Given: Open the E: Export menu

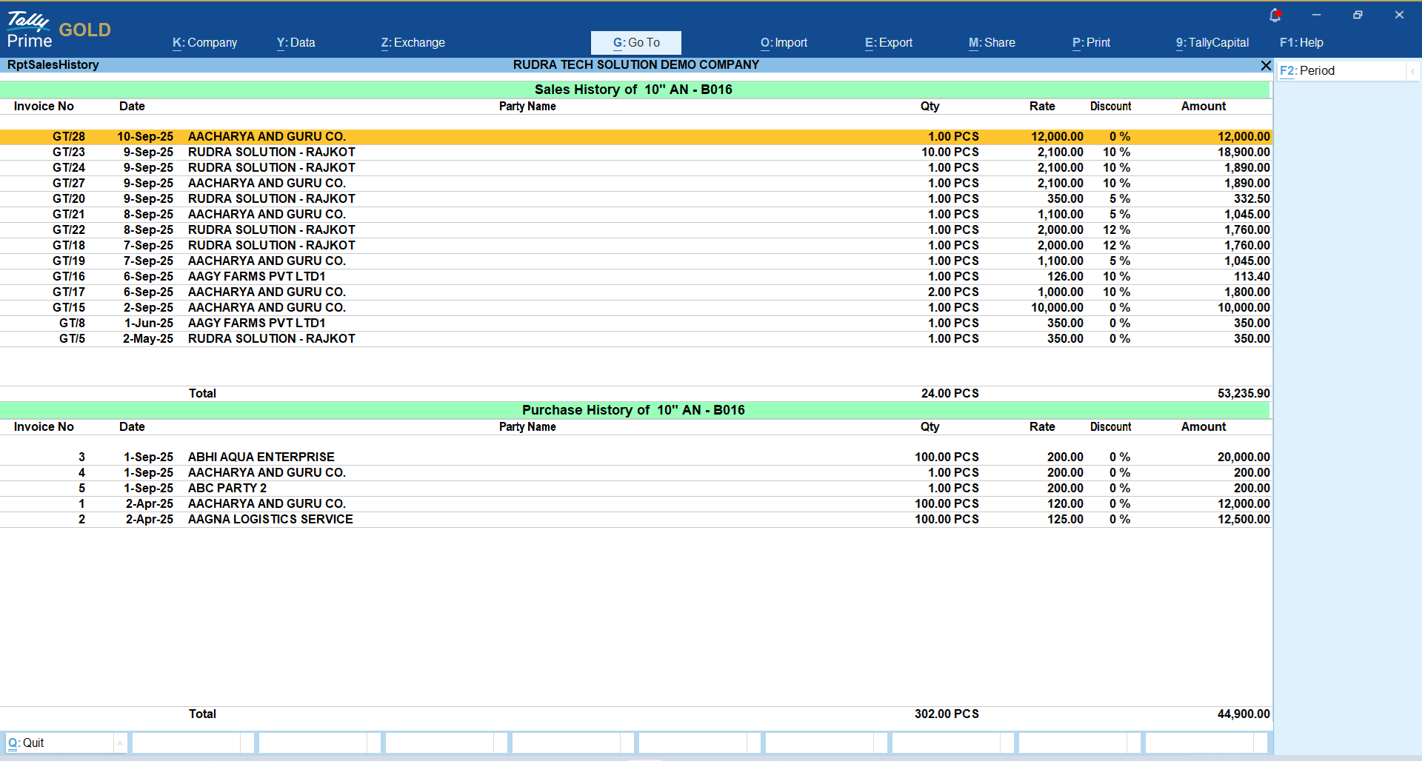Looking at the screenshot, I should (x=888, y=43).
